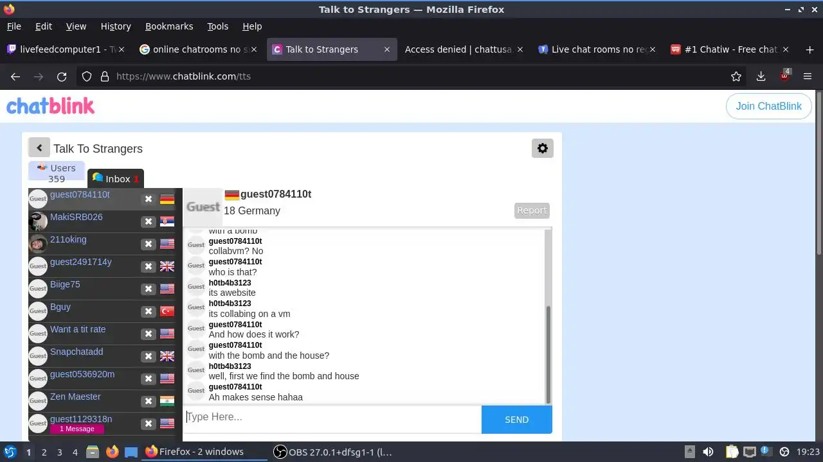Open chat with Zen Maester
The height and width of the screenshot is (462, 823).
click(75, 397)
